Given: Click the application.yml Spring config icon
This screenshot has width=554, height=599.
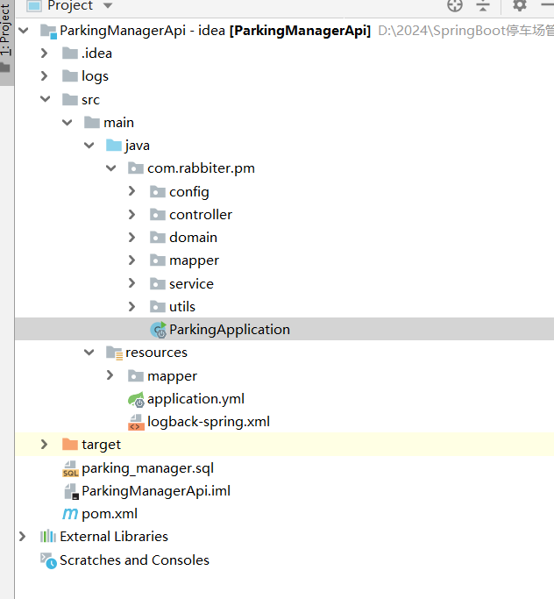Looking at the screenshot, I should click(x=136, y=399).
